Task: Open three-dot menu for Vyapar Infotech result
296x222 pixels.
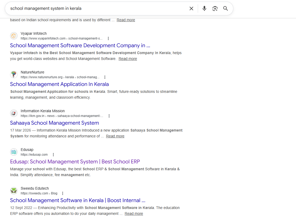Action: click(108, 38)
